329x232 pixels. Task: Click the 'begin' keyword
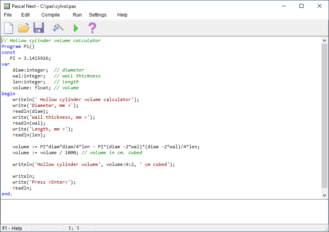point(8,94)
